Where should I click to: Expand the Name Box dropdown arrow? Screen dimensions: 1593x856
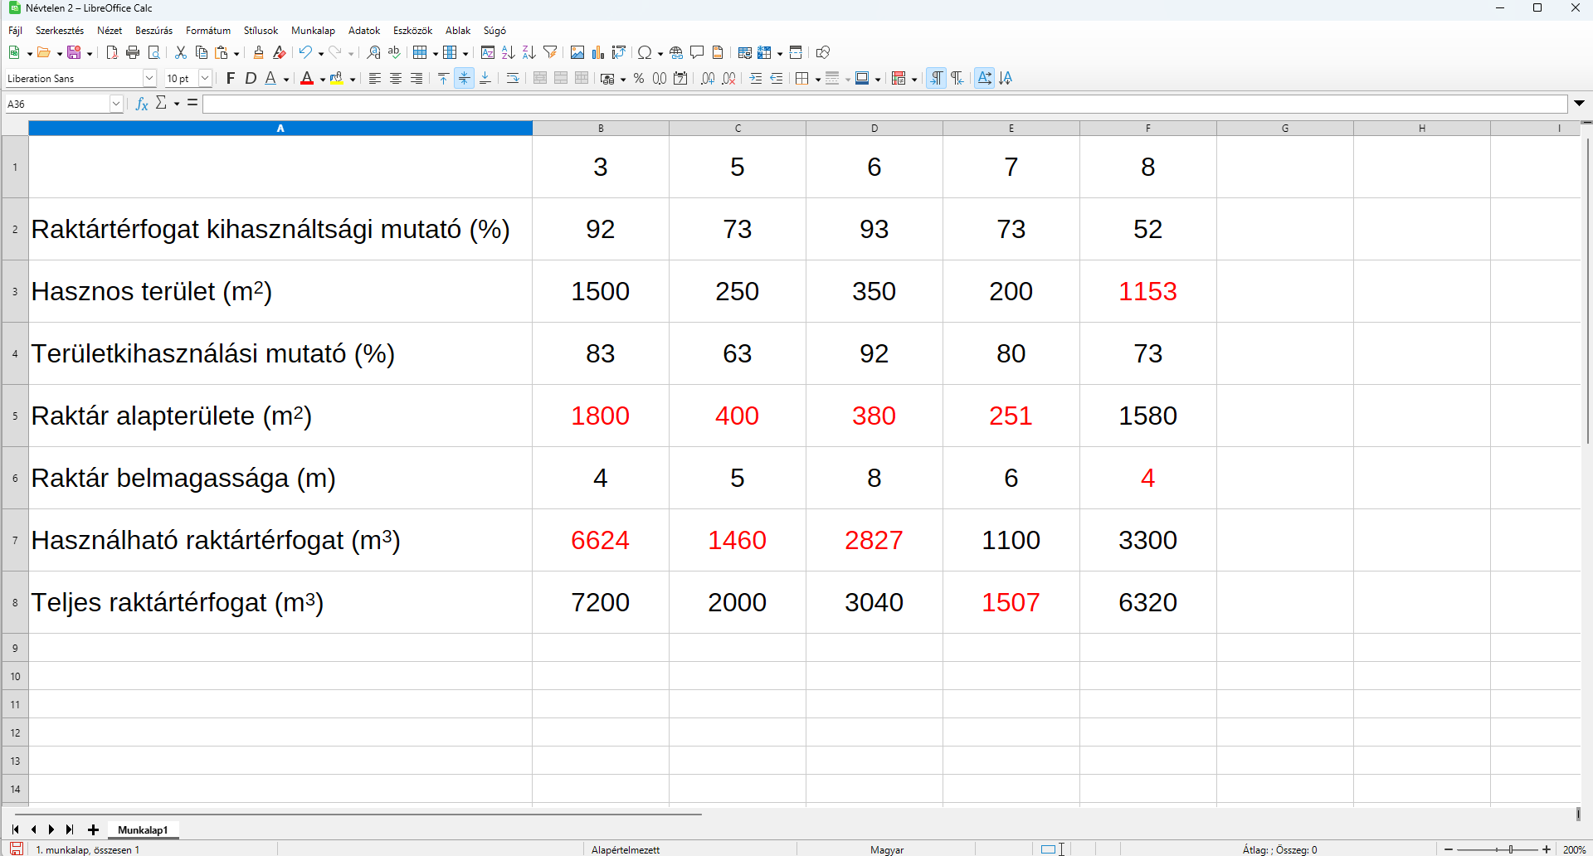pos(116,104)
